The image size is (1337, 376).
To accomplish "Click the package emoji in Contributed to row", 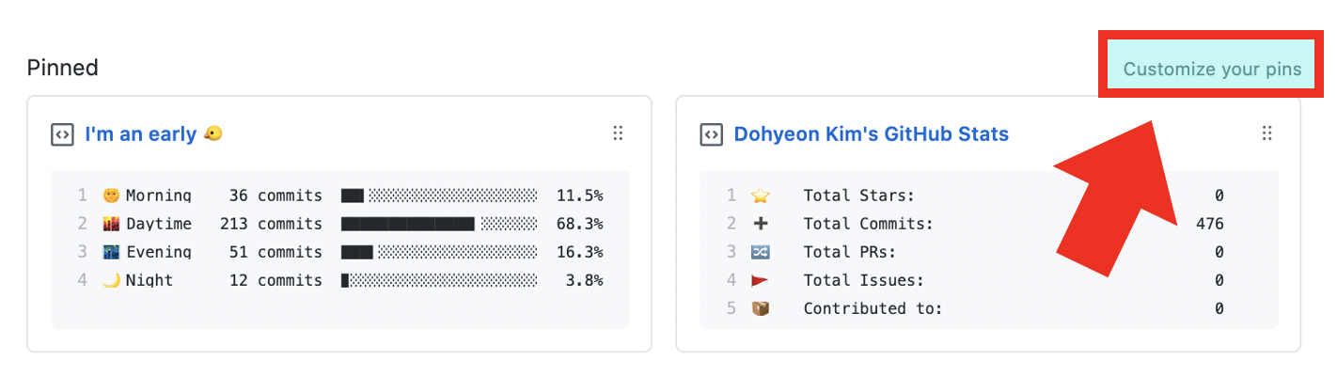I will (761, 308).
